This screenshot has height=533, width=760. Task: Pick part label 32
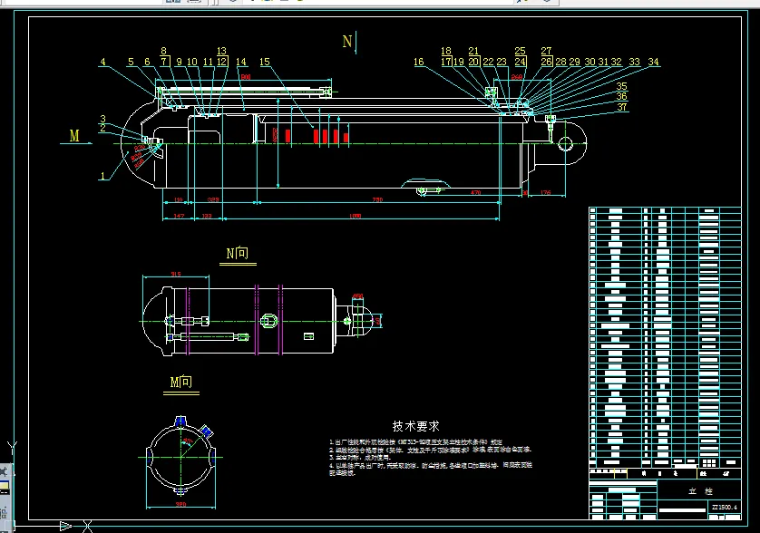(x=616, y=62)
